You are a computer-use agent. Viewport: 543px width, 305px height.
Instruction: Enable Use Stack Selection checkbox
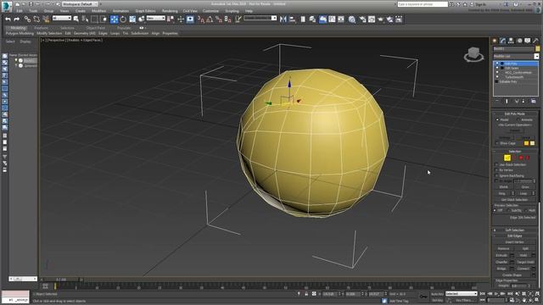[x=496, y=164]
